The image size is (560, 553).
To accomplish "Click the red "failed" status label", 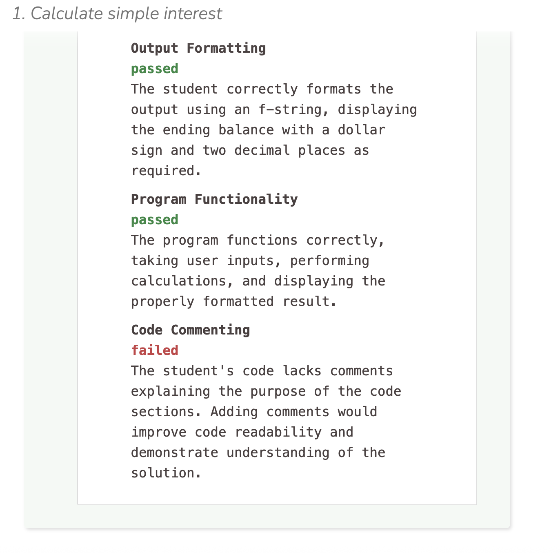I will pyautogui.click(x=155, y=350).
